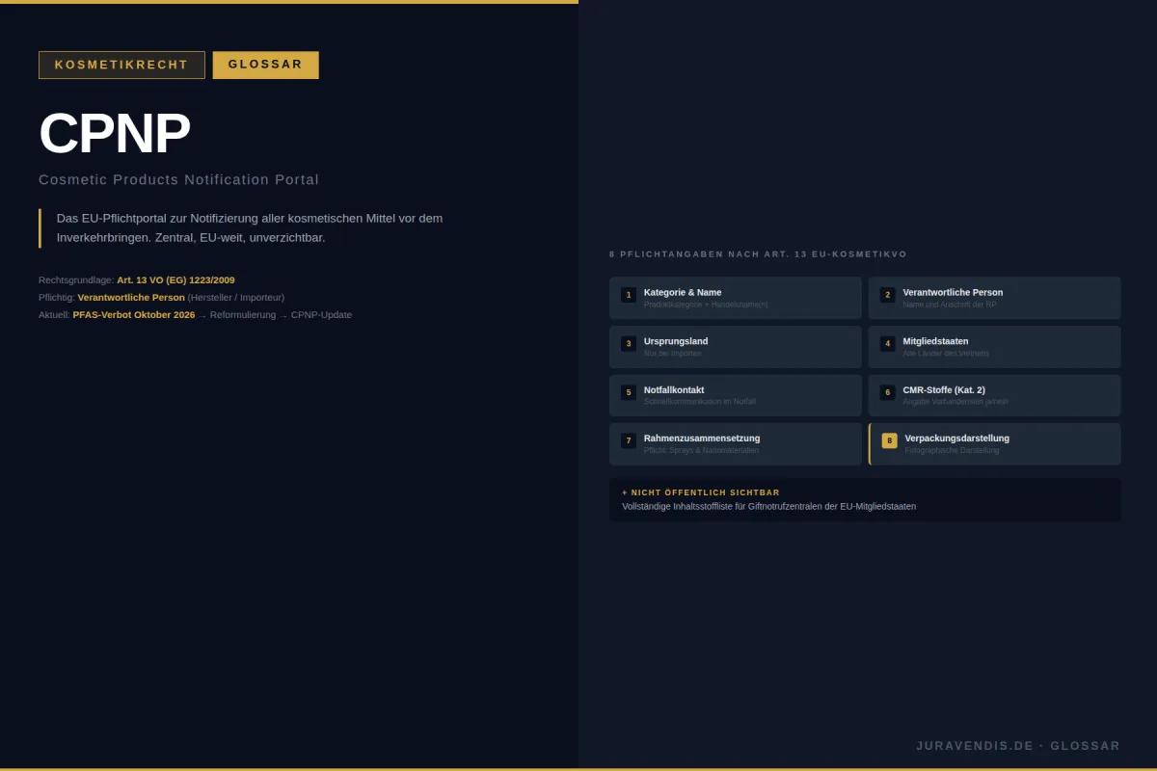Click number badge 2 on Verantwortliche Person card
Viewport: 1157px width, 771px height.
[x=888, y=295]
